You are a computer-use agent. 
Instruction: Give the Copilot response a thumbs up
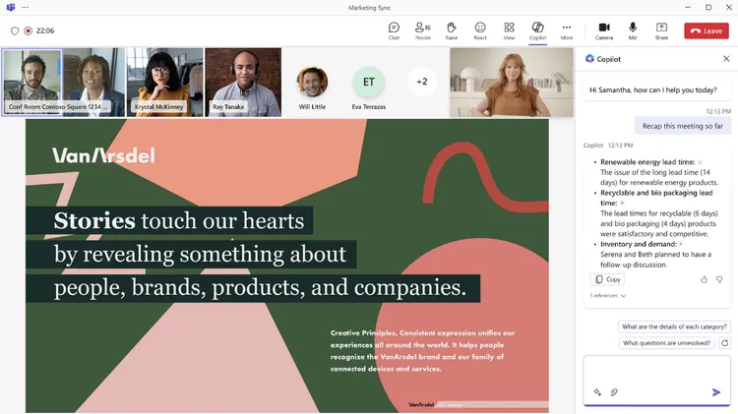[x=705, y=279]
